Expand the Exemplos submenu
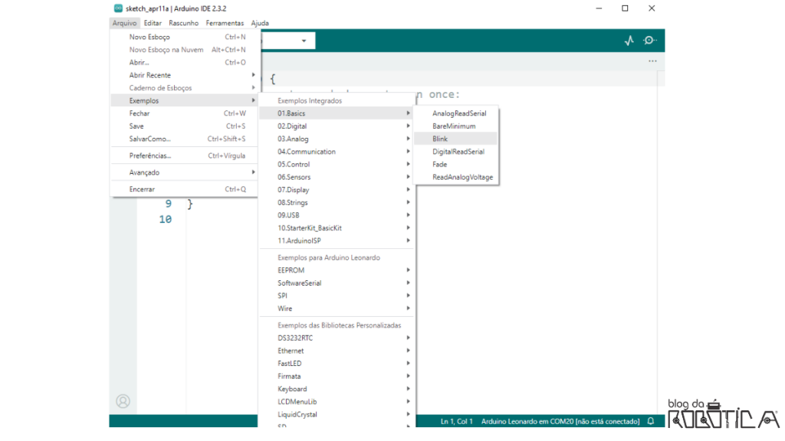The height and width of the screenshot is (441, 785). 184,100
